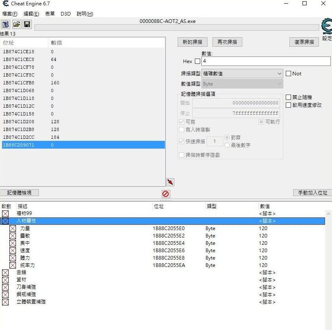Click the process name 000008BC-AOT2_AS.exe label
The height and width of the screenshot is (330, 332).
pos(167,21)
